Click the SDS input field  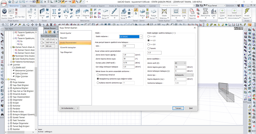[129, 46]
